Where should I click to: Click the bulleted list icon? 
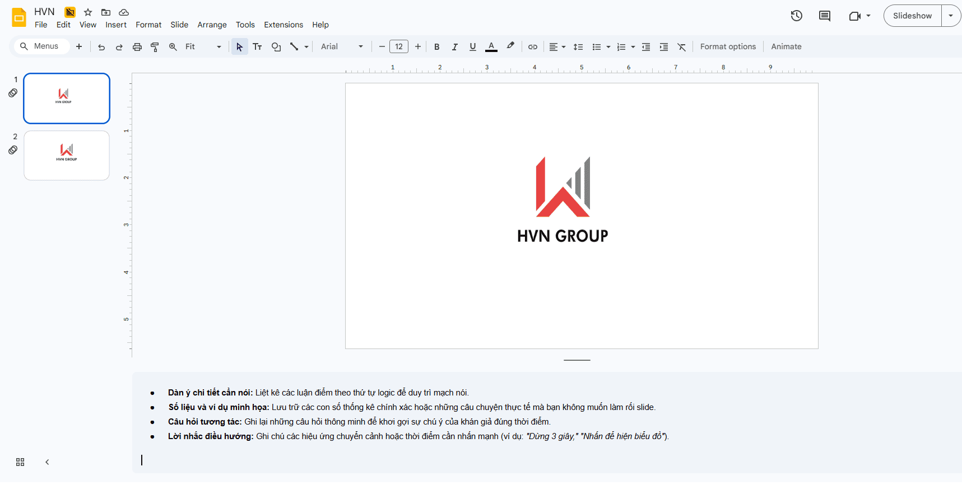597,47
